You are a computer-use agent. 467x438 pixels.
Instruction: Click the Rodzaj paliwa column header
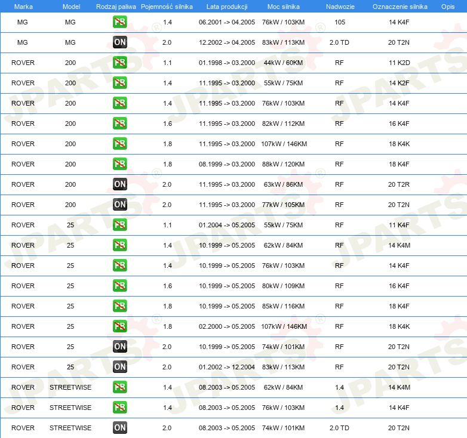tap(116, 6)
